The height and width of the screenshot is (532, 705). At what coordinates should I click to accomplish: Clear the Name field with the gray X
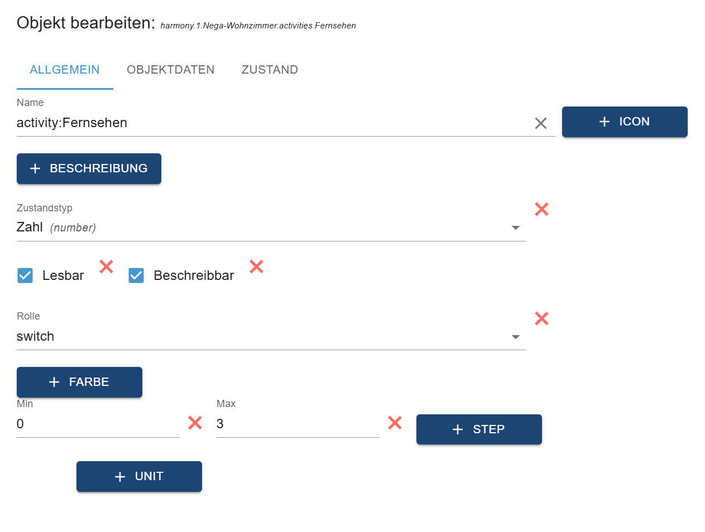click(540, 123)
